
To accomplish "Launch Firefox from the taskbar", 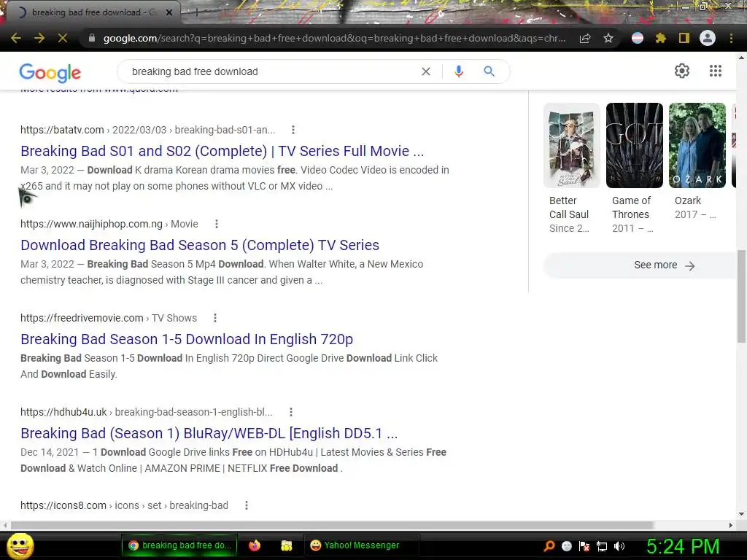I will [x=255, y=545].
